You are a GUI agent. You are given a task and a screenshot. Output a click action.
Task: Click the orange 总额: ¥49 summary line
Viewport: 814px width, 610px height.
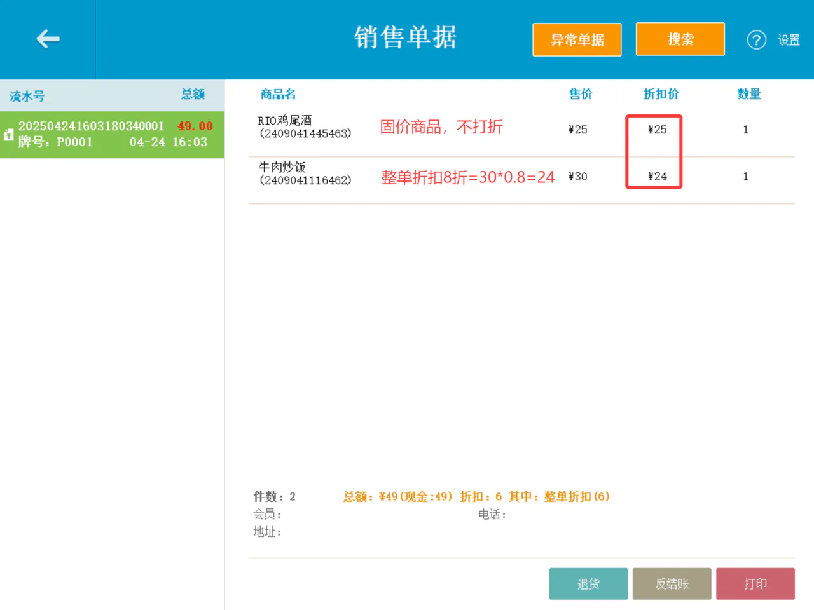coord(476,496)
